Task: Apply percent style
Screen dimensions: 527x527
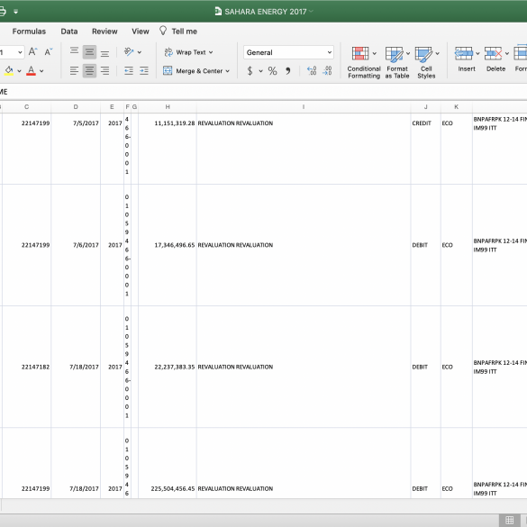Action: [x=272, y=71]
